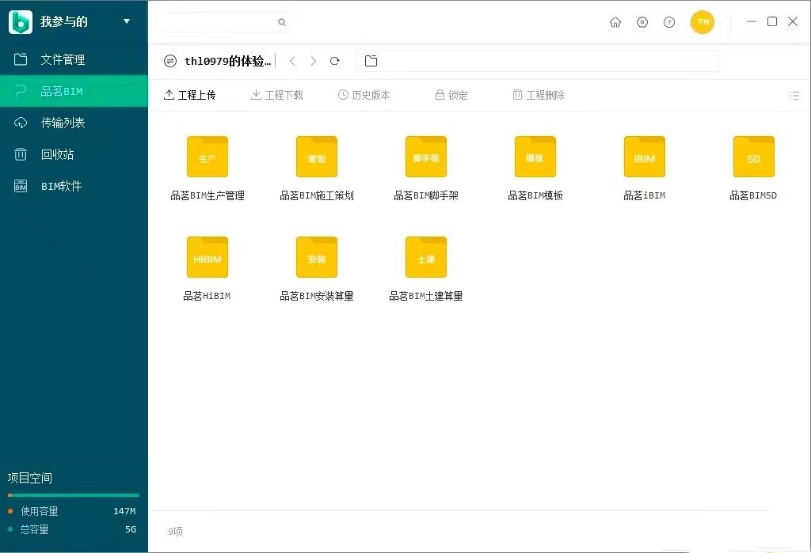The height and width of the screenshot is (553, 811).
Task: Open the 品茗BIM生产管理 folder
Action: [x=207, y=157]
